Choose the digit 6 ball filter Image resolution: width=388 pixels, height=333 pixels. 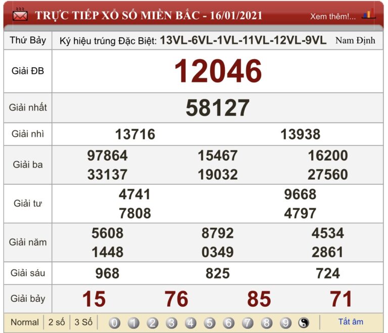click(229, 323)
